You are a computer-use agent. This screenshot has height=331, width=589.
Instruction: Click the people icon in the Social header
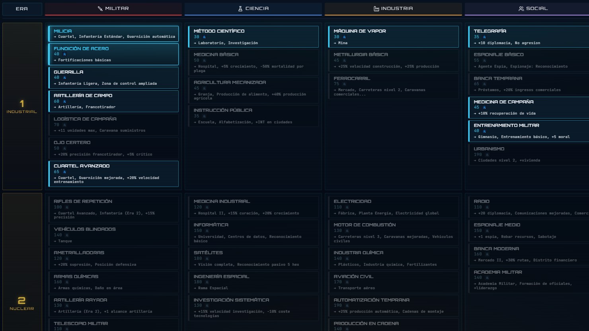521,9
